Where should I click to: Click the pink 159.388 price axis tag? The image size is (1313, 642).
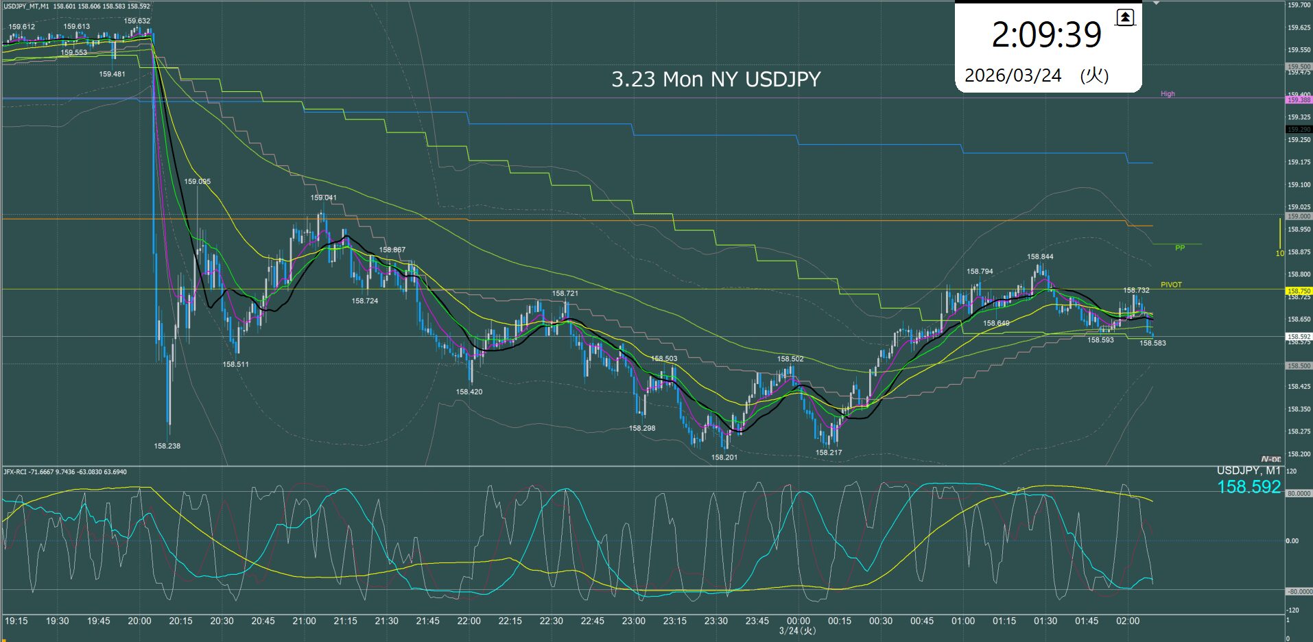coord(1298,100)
